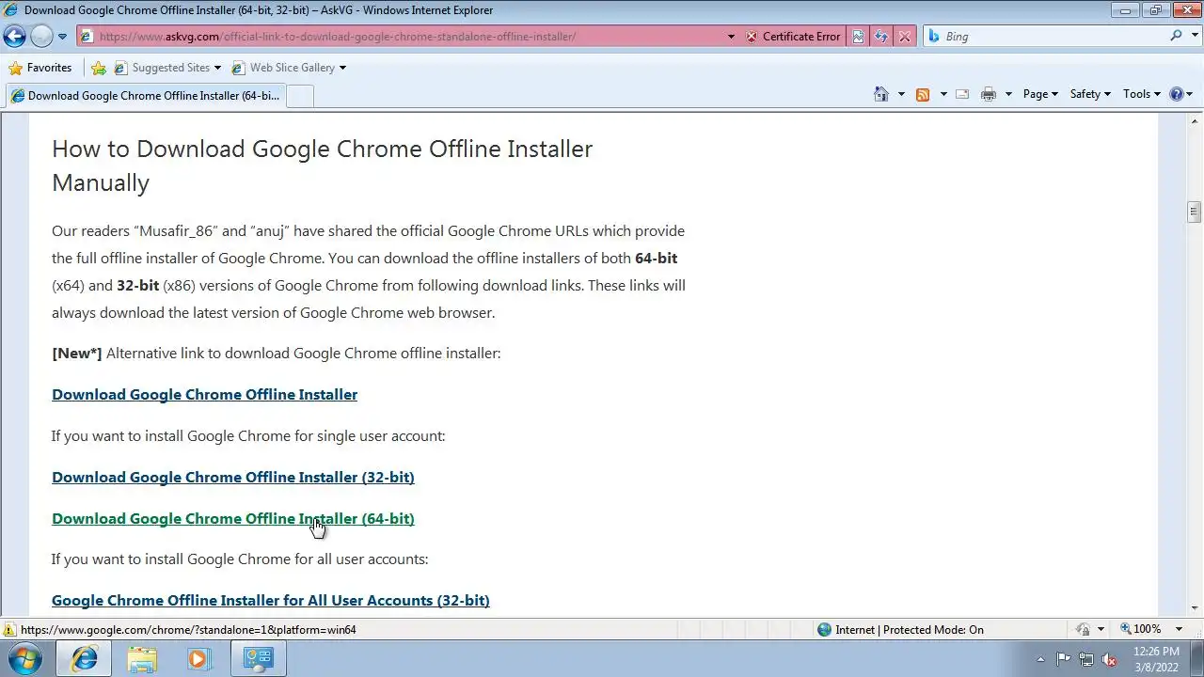This screenshot has width=1204, height=677.
Task: Click the Print icon
Action: pyautogui.click(x=989, y=94)
